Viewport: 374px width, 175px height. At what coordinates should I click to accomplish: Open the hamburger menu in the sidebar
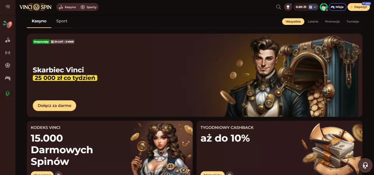click(x=8, y=7)
